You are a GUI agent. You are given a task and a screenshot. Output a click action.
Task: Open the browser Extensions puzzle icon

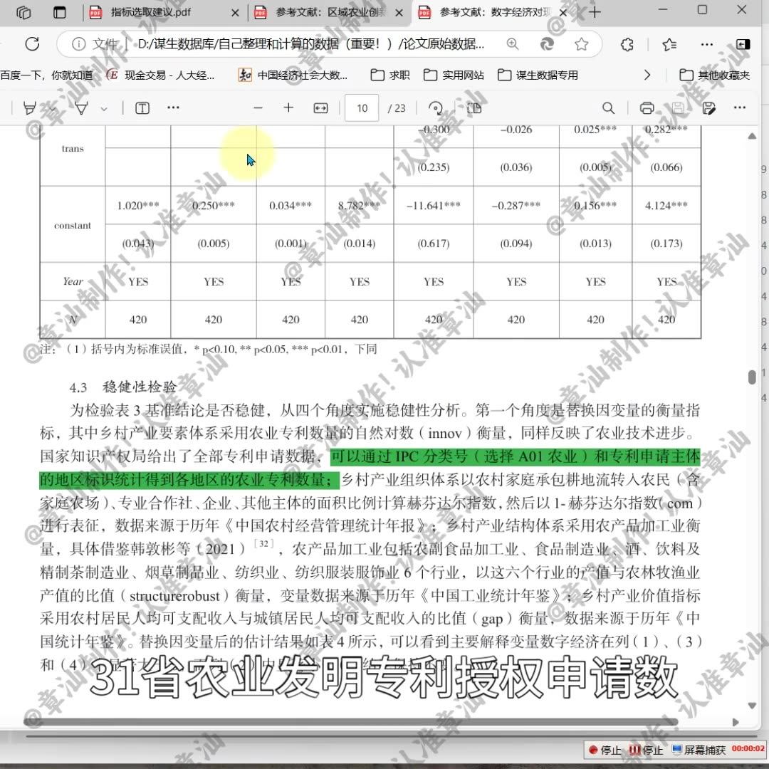(x=626, y=43)
